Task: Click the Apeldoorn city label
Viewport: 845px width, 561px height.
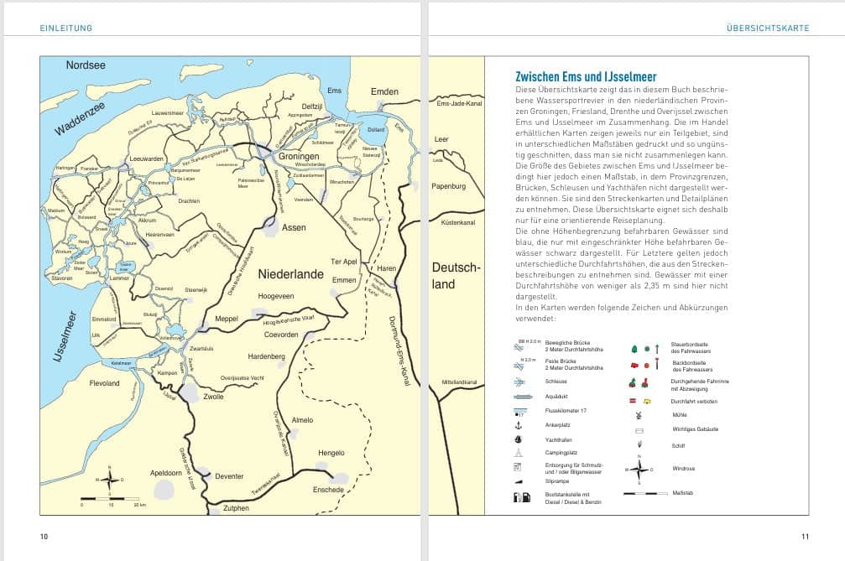Action: tap(166, 473)
